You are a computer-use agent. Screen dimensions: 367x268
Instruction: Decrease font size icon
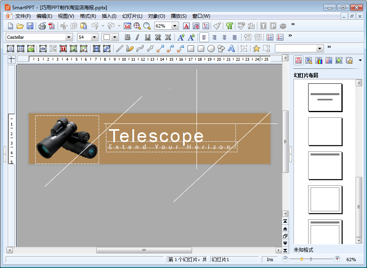click(x=191, y=37)
